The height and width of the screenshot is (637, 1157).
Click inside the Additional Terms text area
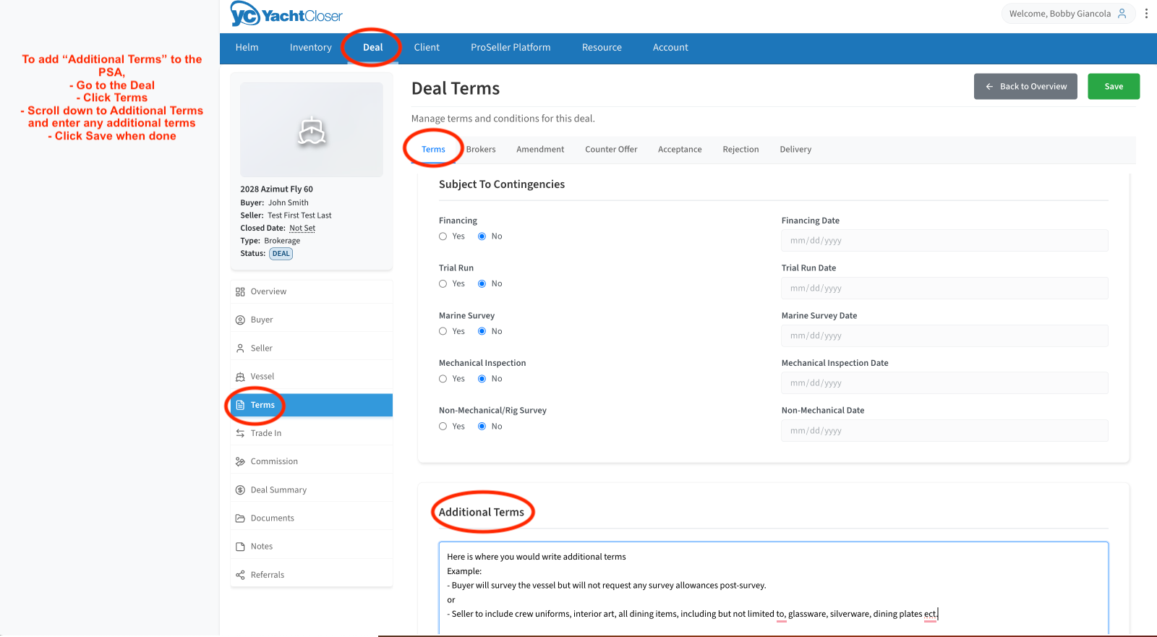pos(773,589)
